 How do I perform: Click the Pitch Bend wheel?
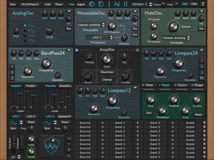click(14, 143)
